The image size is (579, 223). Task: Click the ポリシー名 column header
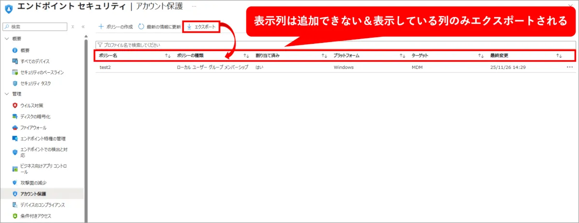coord(108,56)
